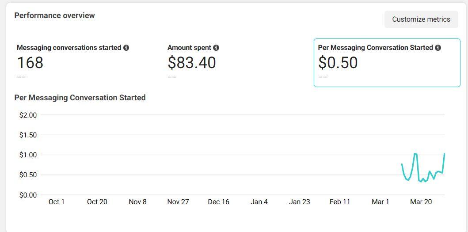This screenshot has height=232, width=468.
Task: Click the Mar 20 x-axis label
Action: click(421, 202)
